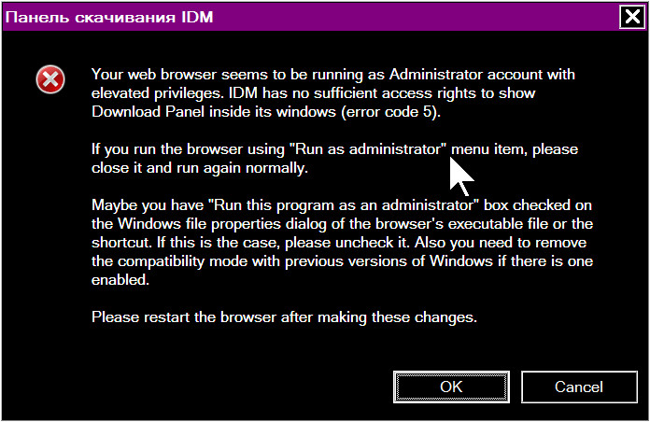
Task: Click the final word 'enabled.' in the third paragraph
Action: (120, 280)
